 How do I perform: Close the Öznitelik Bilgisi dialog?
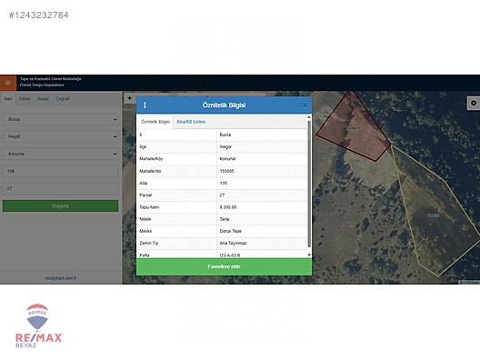coord(305,105)
